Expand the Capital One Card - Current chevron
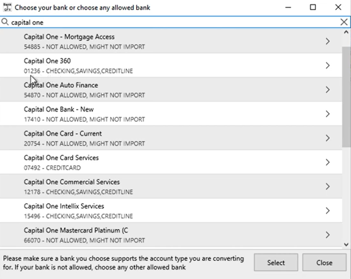Image resolution: width=351 pixels, height=279 pixels. pyautogui.click(x=328, y=138)
